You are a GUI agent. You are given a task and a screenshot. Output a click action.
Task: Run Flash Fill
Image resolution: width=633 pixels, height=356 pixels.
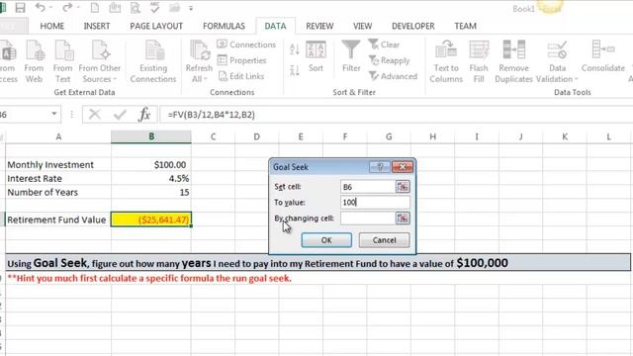[479, 61]
